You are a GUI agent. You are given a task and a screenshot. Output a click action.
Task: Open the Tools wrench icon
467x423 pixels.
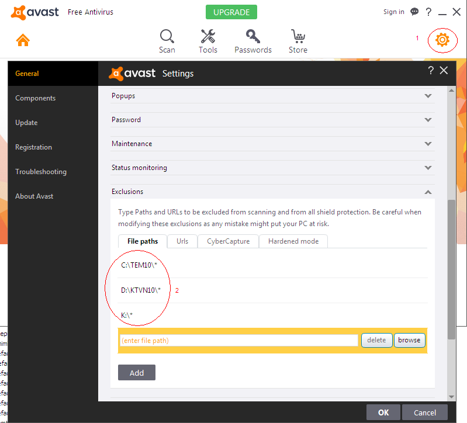pos(208,36)
